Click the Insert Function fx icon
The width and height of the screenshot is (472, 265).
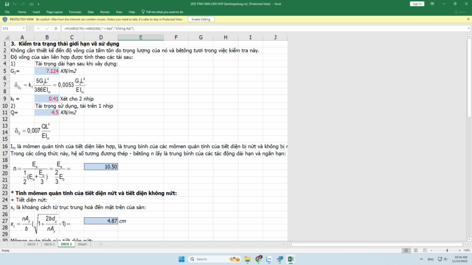click(57, 28)
